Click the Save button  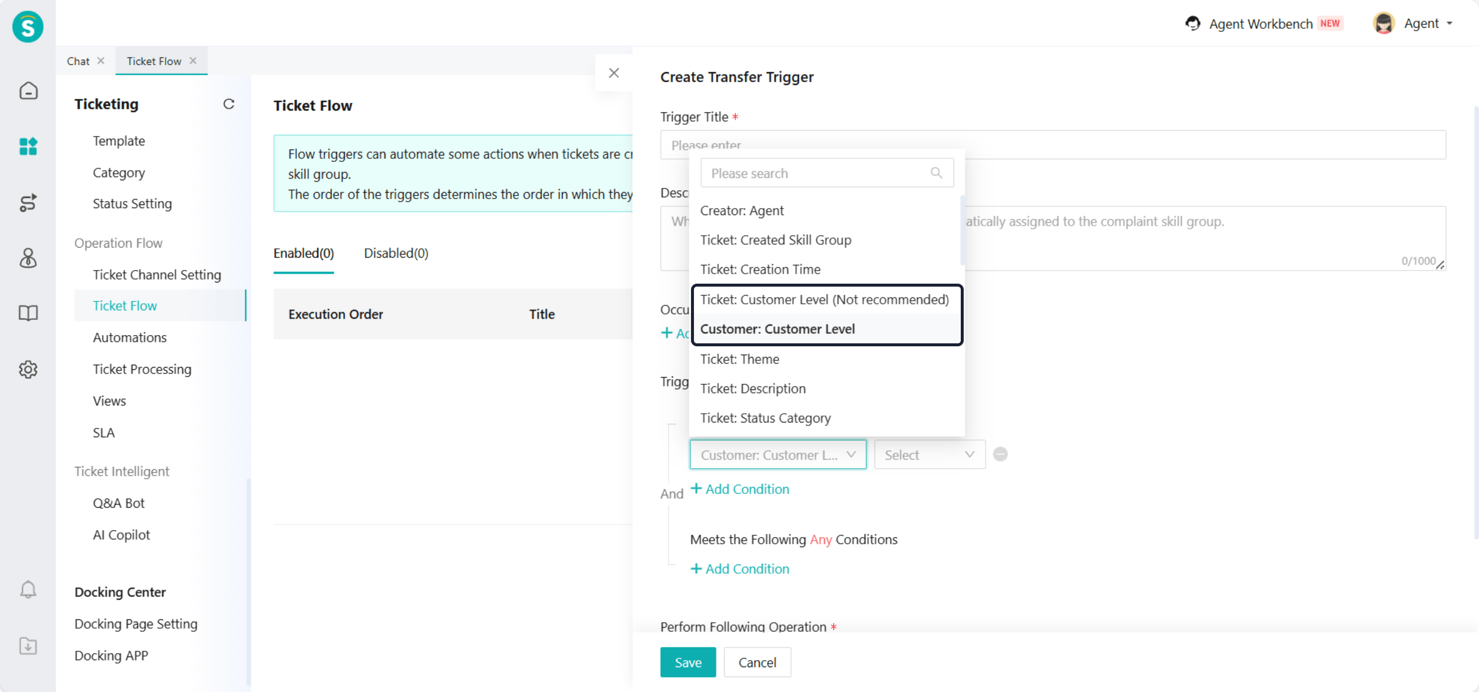687,662
